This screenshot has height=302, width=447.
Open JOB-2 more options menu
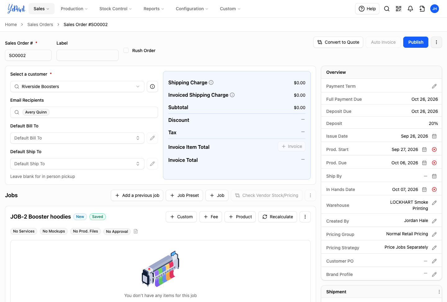coord(305,217)
